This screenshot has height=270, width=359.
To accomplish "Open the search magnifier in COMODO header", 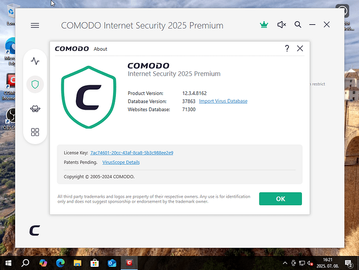I will click(x=298, y=24).
